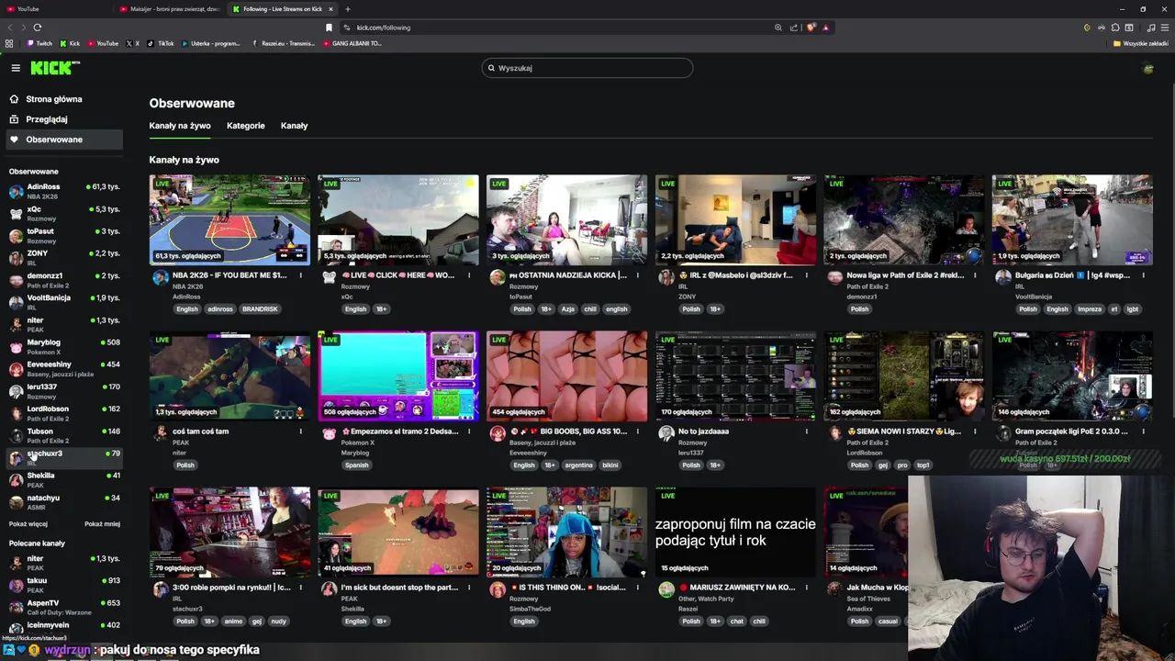Open three-dot menu on Empezamos el tramo card
1175x661 pixels.
click(x=469, y=431)
